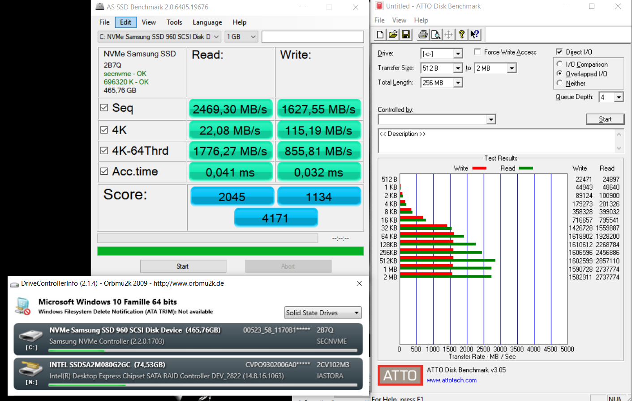Close the DriveControllerInfo window
632x401 pixels.
point(359,283)
